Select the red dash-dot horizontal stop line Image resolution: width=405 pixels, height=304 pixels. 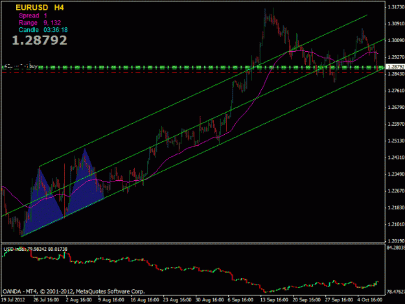[193, 73]
